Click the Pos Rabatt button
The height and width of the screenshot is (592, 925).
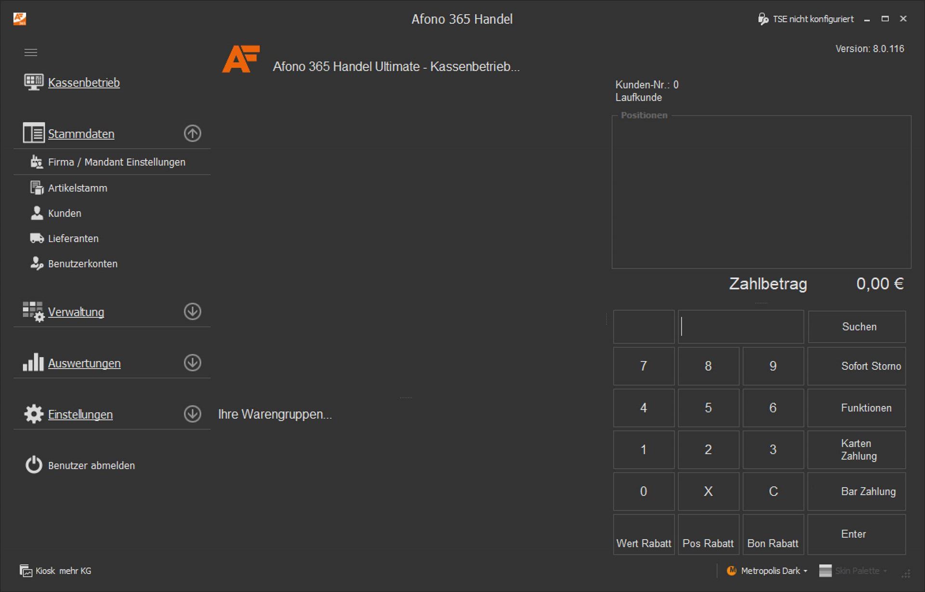708,534
